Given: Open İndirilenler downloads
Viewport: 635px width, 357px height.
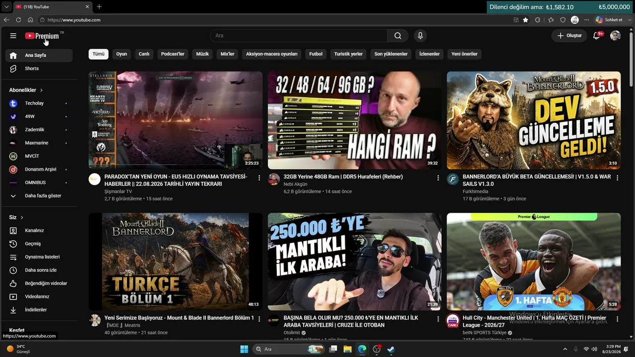Looking at the screenshot, I should tap(39, 310).
